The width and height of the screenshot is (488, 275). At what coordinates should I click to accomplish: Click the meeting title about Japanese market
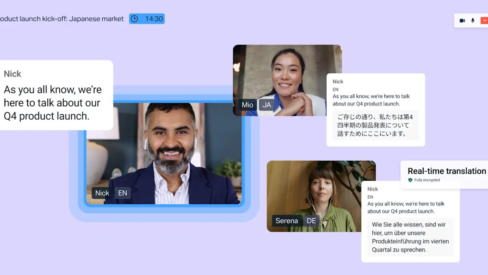(62, 19)
